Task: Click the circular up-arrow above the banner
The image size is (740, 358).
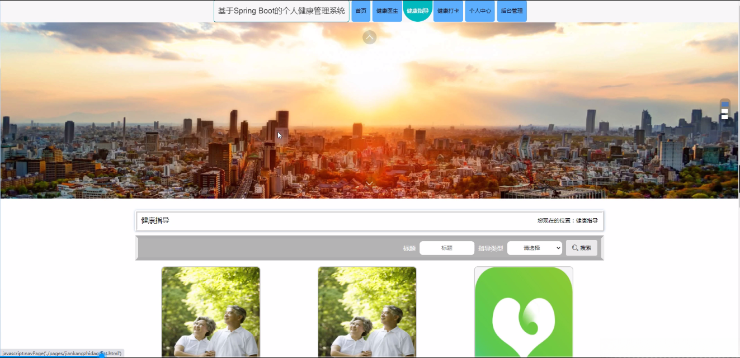Action: (x=369, y=37)
